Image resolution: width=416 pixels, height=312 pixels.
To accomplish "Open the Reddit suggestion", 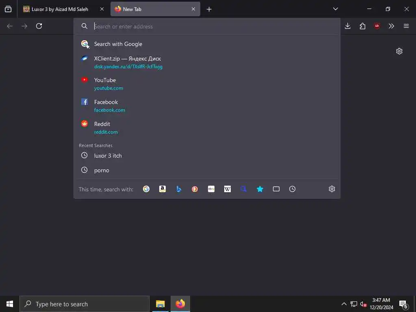I will [x=207, y=128].
